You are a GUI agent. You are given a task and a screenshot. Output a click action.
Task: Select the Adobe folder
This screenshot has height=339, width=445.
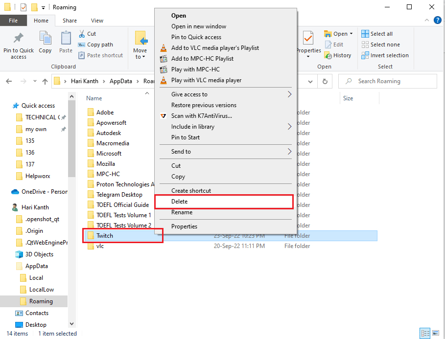105,113
